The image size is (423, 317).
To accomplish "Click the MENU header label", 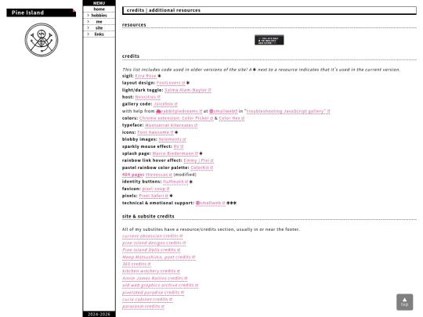I will coord(99,3).
